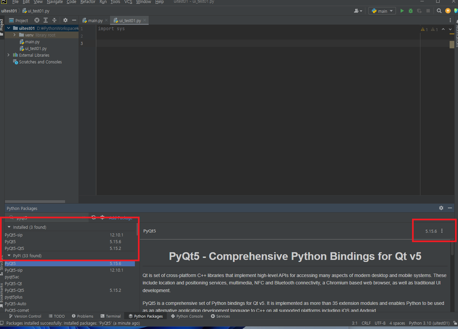458x329 pixels.
Task: Select ui_test01.py in the project tree
Action: coord(36,48)
